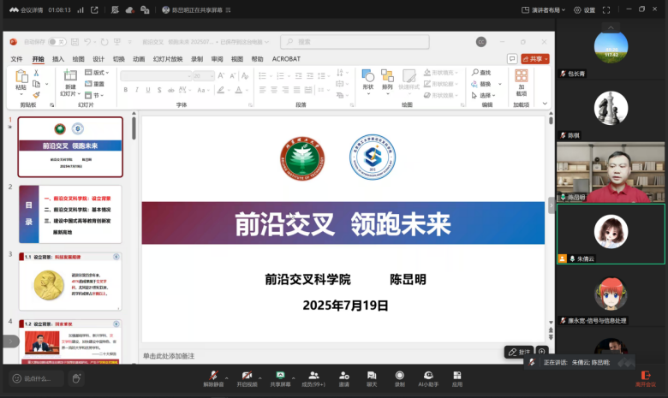The height and width of the screenshot is (398, 668).
Task: Click the Save icon in PowerPoint title bar
Action: [x=75, y=42]
